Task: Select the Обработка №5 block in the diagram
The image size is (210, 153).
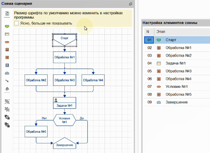Action: tap(36, 131)
